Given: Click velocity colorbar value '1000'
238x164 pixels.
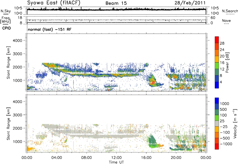Looking at the screenshot, I should (225, 104).
